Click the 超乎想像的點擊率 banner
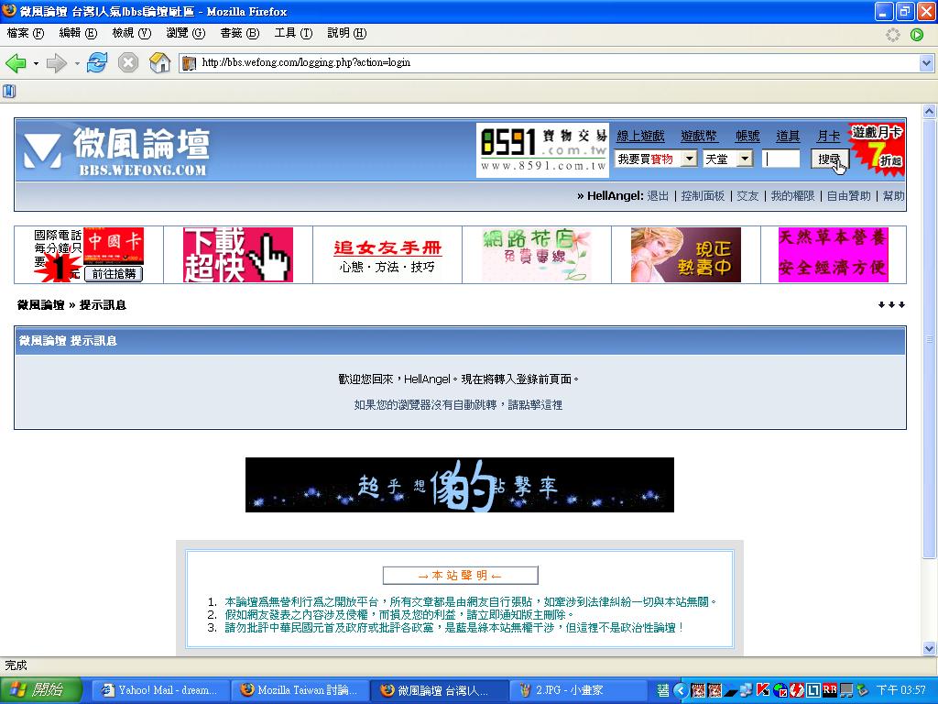The image size is (938, 704). tap(460, 485)
